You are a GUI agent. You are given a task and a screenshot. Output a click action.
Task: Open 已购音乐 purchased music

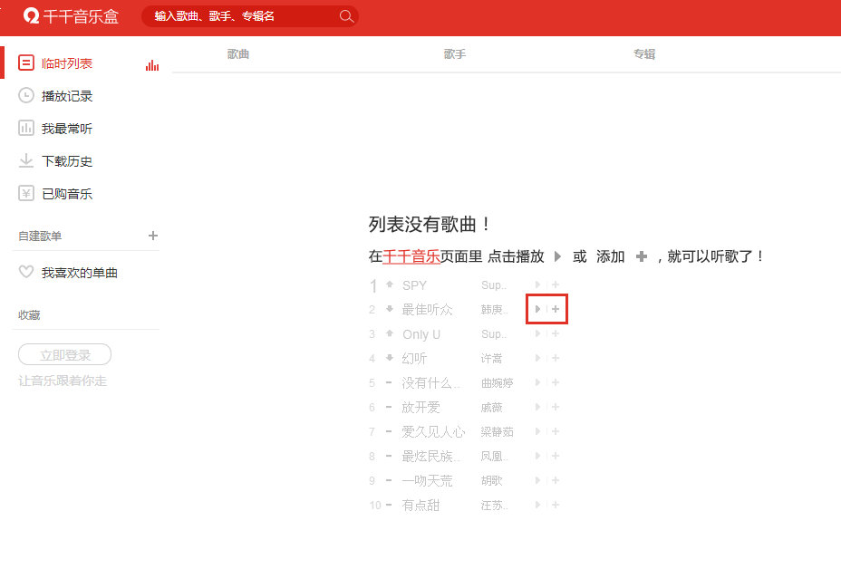pyautogui.click(x=66, y=194)
